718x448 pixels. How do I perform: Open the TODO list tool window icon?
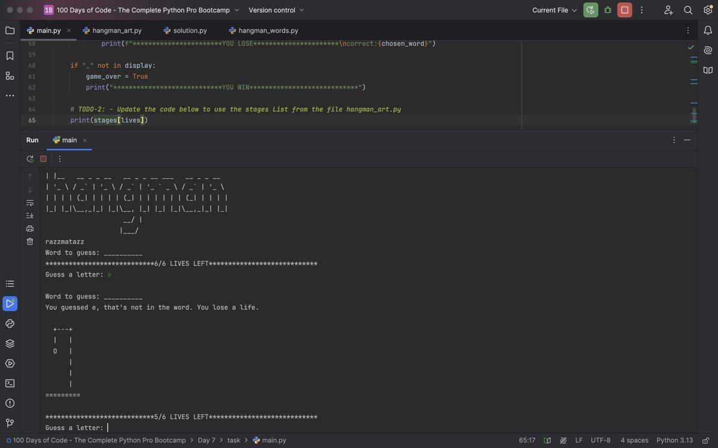point(10,284)
